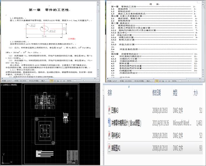Click word count 10,906 in chapter-one Word window
This screenshot has width=206, height=166.
(20, 81)
